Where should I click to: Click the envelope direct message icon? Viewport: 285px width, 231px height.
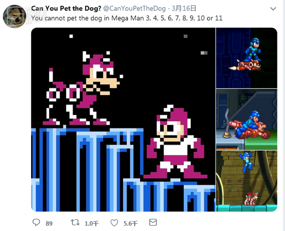153,222
